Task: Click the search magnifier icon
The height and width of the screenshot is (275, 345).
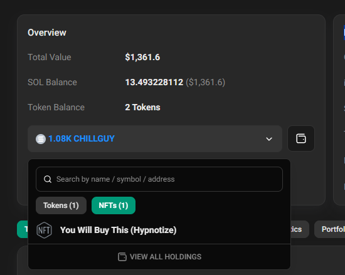Action: pos(48,179)
